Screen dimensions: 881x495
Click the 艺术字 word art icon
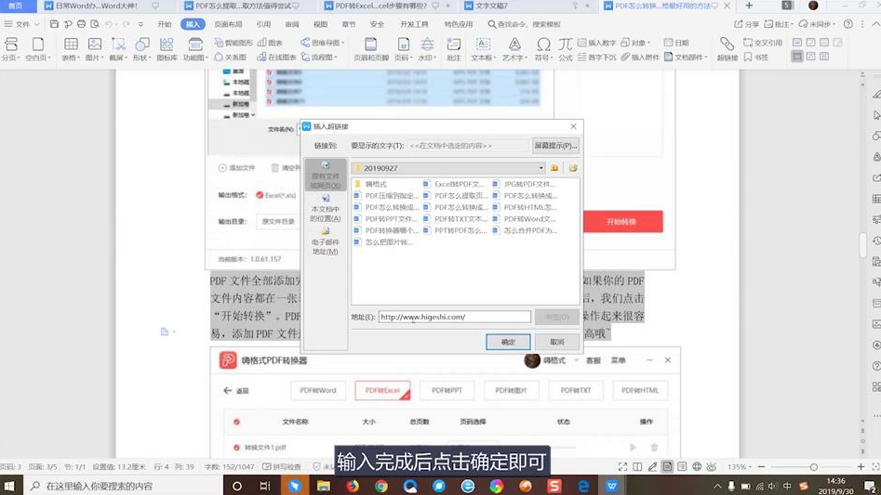pyautogui.click(x=514, y=49)
